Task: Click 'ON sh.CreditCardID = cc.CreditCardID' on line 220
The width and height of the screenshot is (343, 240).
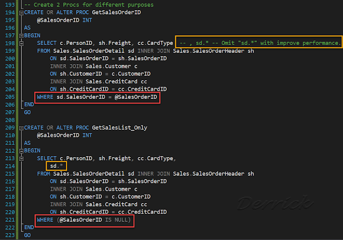Action: pyautogui.click(x=108, y=212)
